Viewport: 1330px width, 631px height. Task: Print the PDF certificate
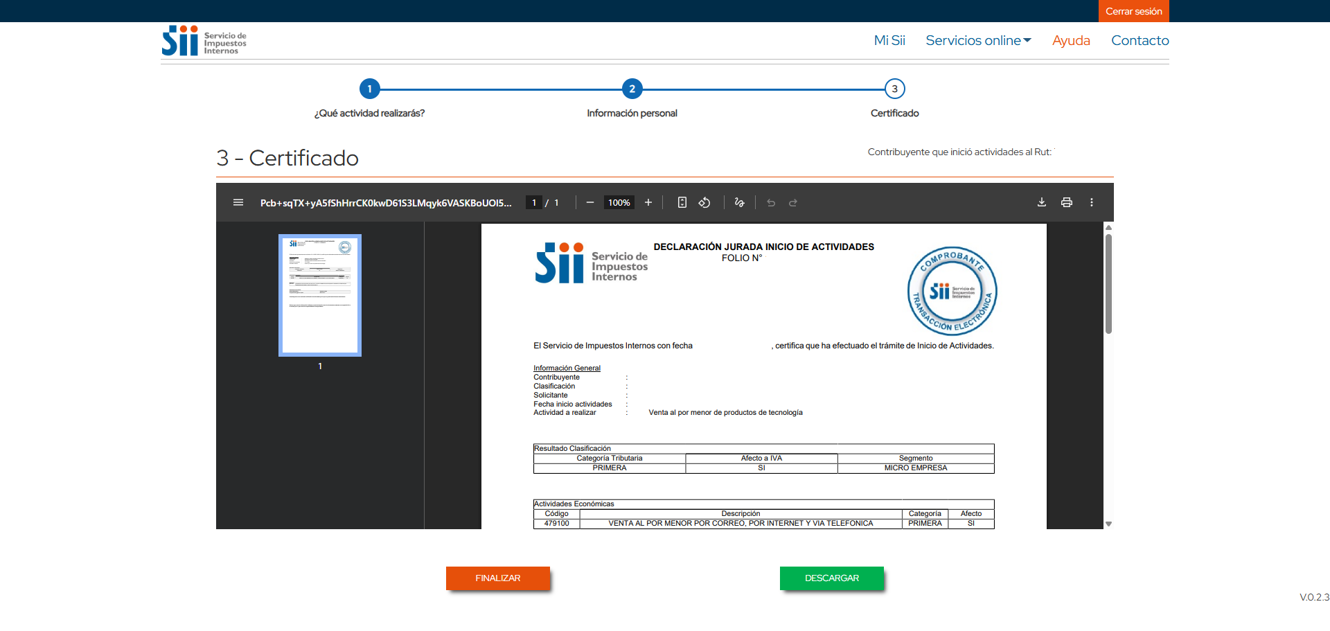1067,202
